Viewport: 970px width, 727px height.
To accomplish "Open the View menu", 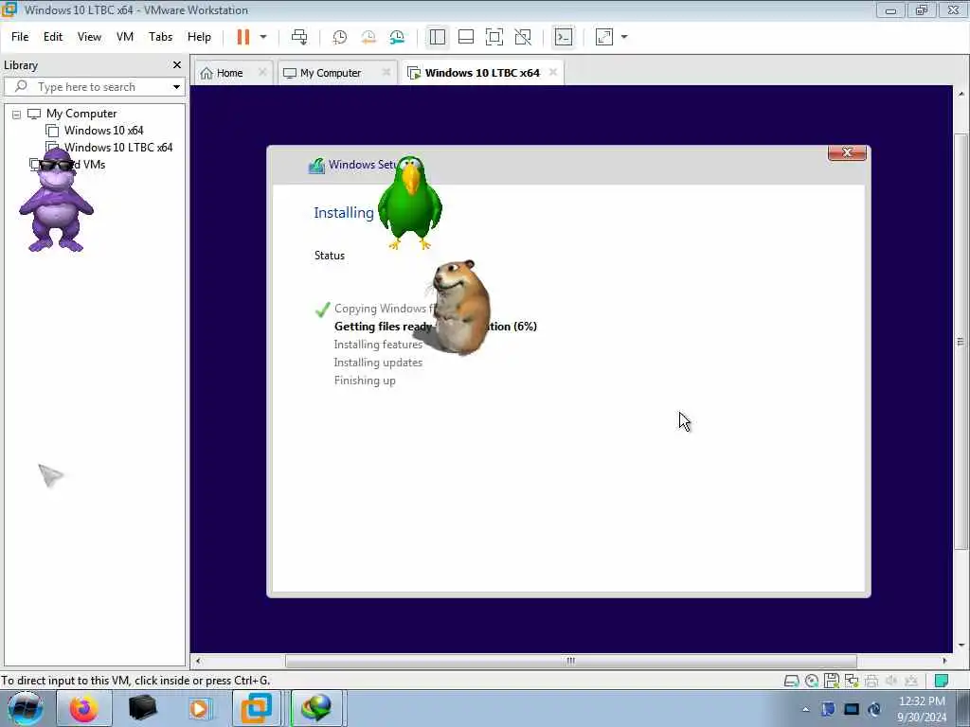I will [89, 37].
